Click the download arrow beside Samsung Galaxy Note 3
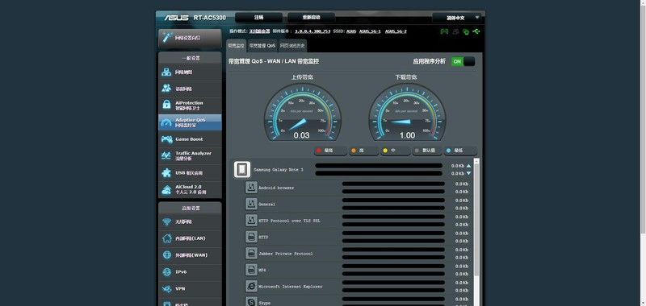Screen dimensions: 646x306 tap(468, 173)
